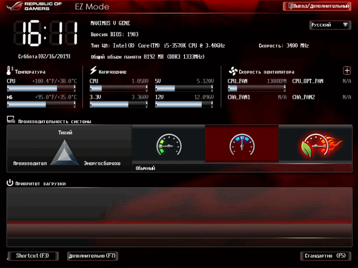
Task: Click the CHA_FAN1 label
Action: pos(239,97)
